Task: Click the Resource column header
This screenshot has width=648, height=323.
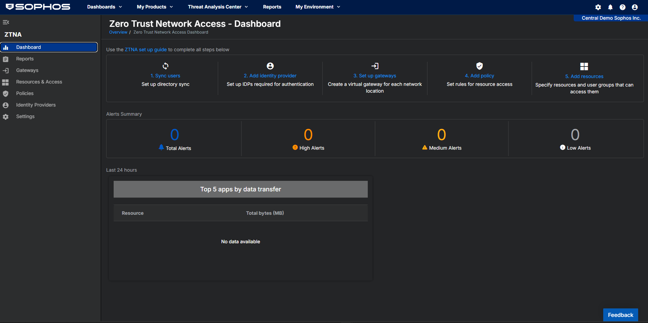Action: 133,213
